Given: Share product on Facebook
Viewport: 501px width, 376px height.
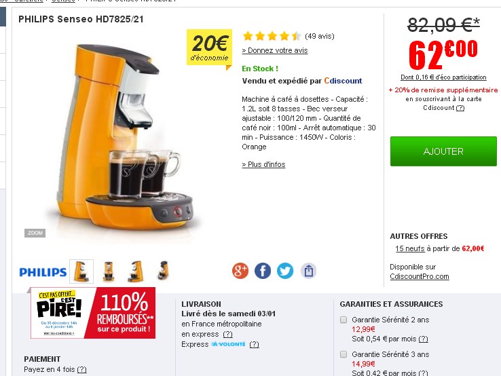Looking at the screenshot, I should pos(263,271).
